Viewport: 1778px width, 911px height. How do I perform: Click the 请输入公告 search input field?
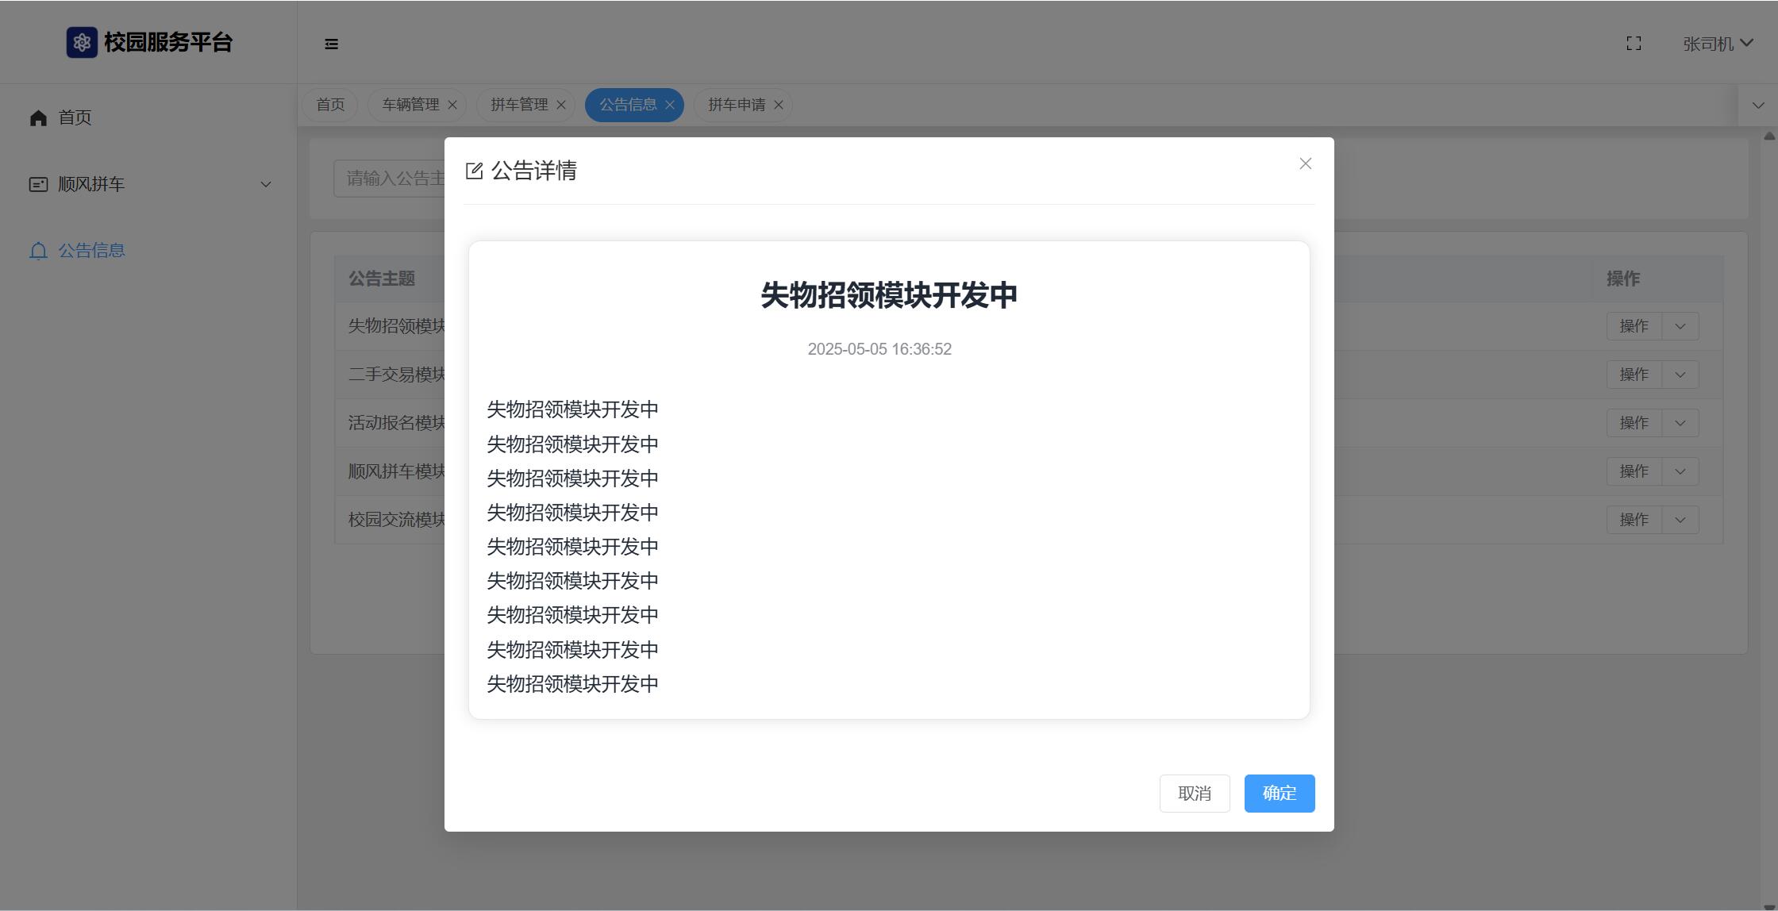tap(389, 179)
